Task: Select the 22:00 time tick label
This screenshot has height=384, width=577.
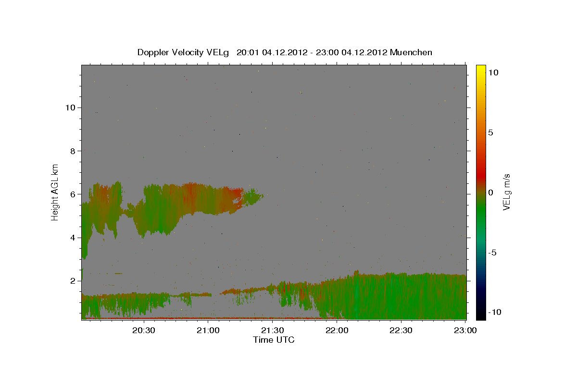Action: pos(337,330)
